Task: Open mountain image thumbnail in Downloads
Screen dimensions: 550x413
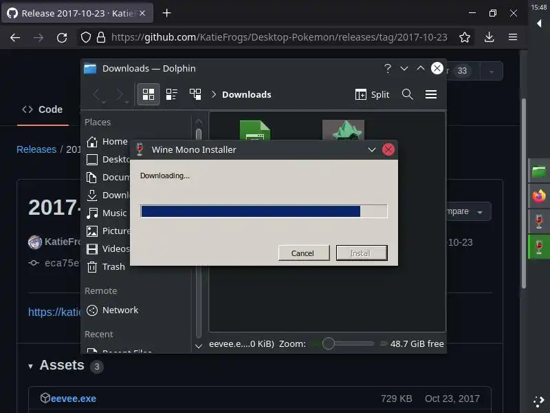Action: tap(343, 129)
